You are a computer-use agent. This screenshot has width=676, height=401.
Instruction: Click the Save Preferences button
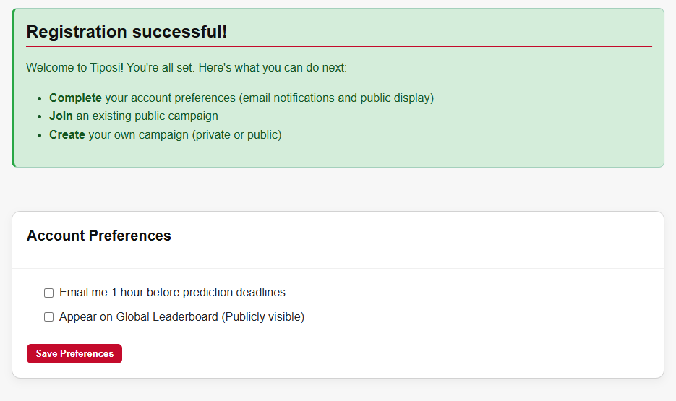pos(74,353)
